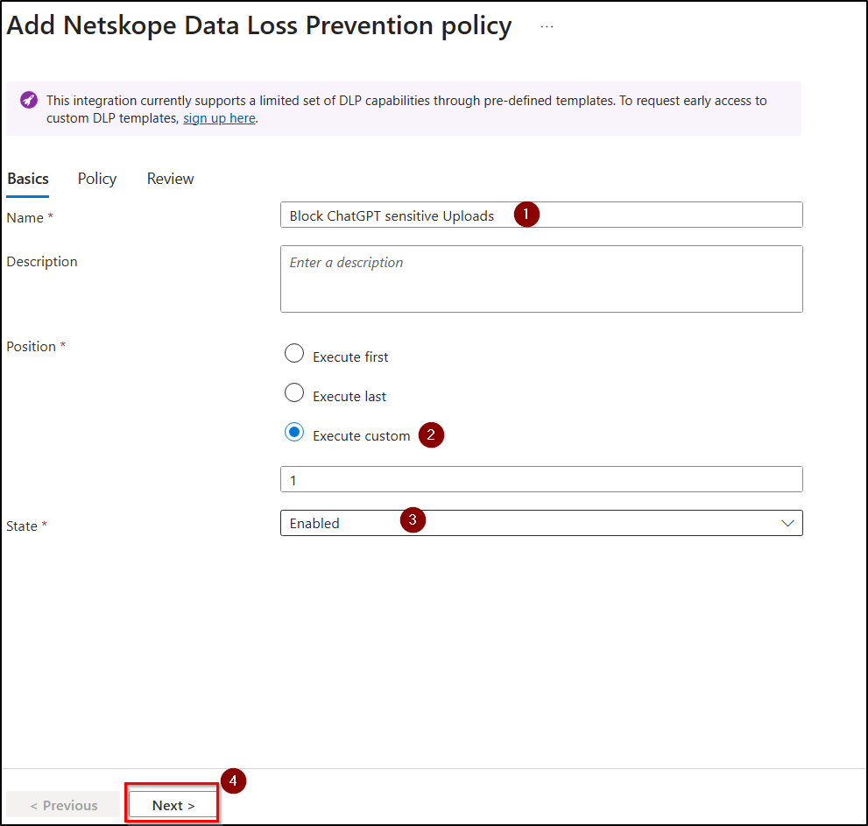This screenshot has height=826, width=868.
Task: Click red annotation badge number 1
Action: pos(526,215)
